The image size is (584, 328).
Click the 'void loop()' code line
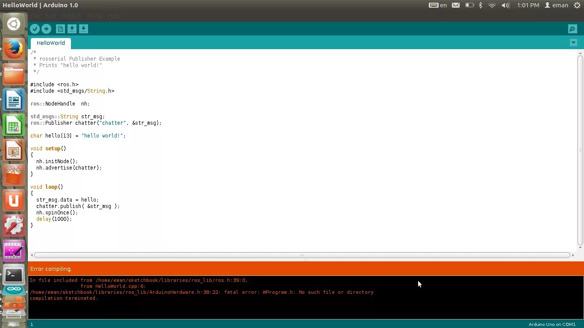coord(47,187)
